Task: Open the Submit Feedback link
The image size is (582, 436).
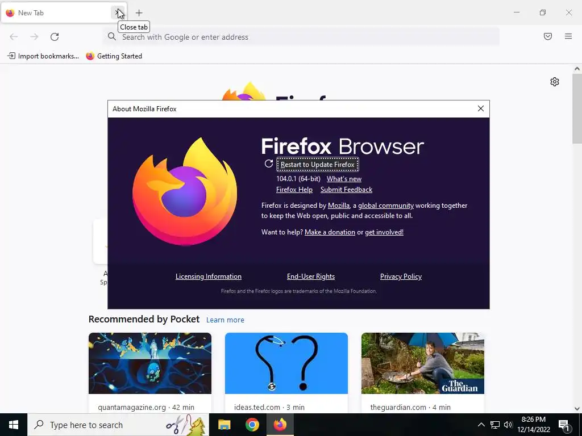Action: (346, 190)
